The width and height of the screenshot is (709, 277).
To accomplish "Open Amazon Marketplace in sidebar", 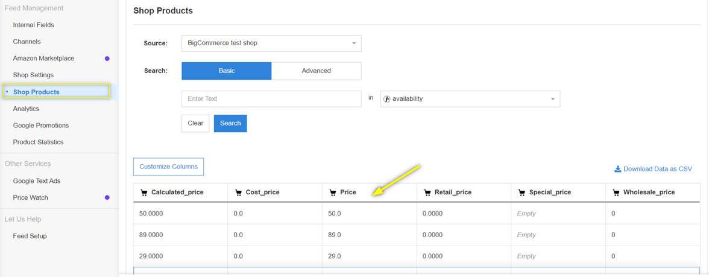I will click(x=44, y=59).
